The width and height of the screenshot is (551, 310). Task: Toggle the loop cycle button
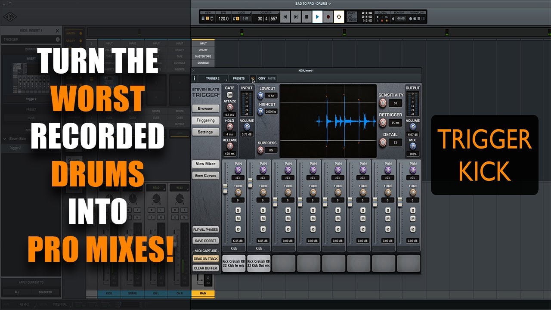[339, 17]
